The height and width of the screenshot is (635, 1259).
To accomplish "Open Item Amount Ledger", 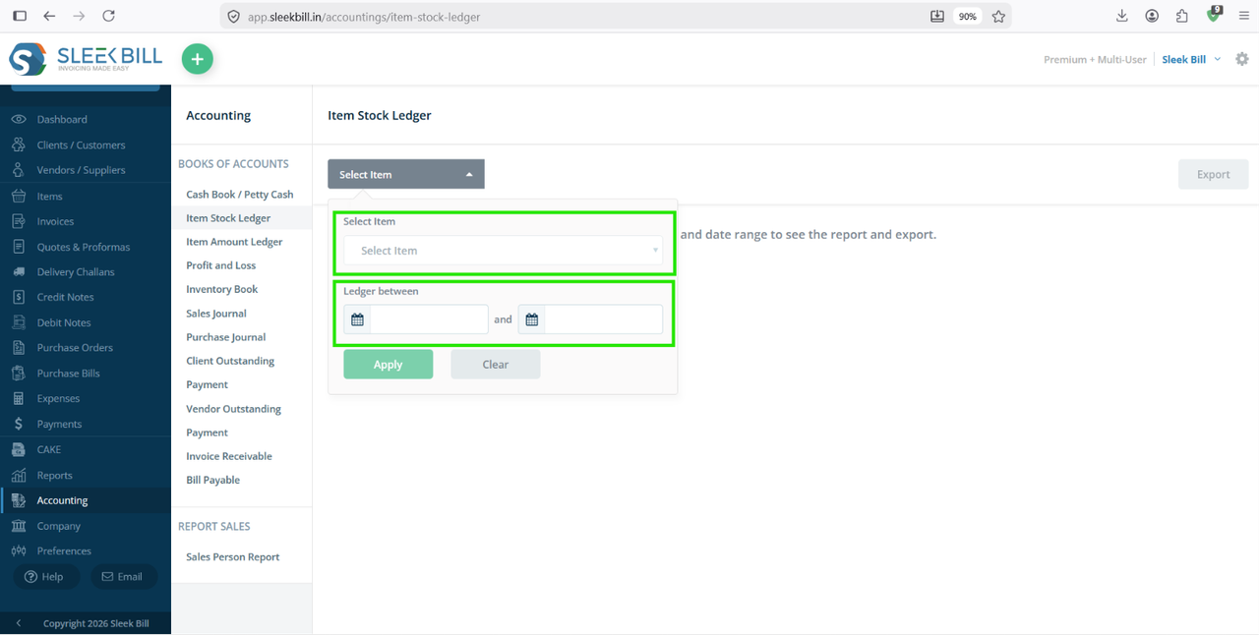I will (x=234, y=242).
